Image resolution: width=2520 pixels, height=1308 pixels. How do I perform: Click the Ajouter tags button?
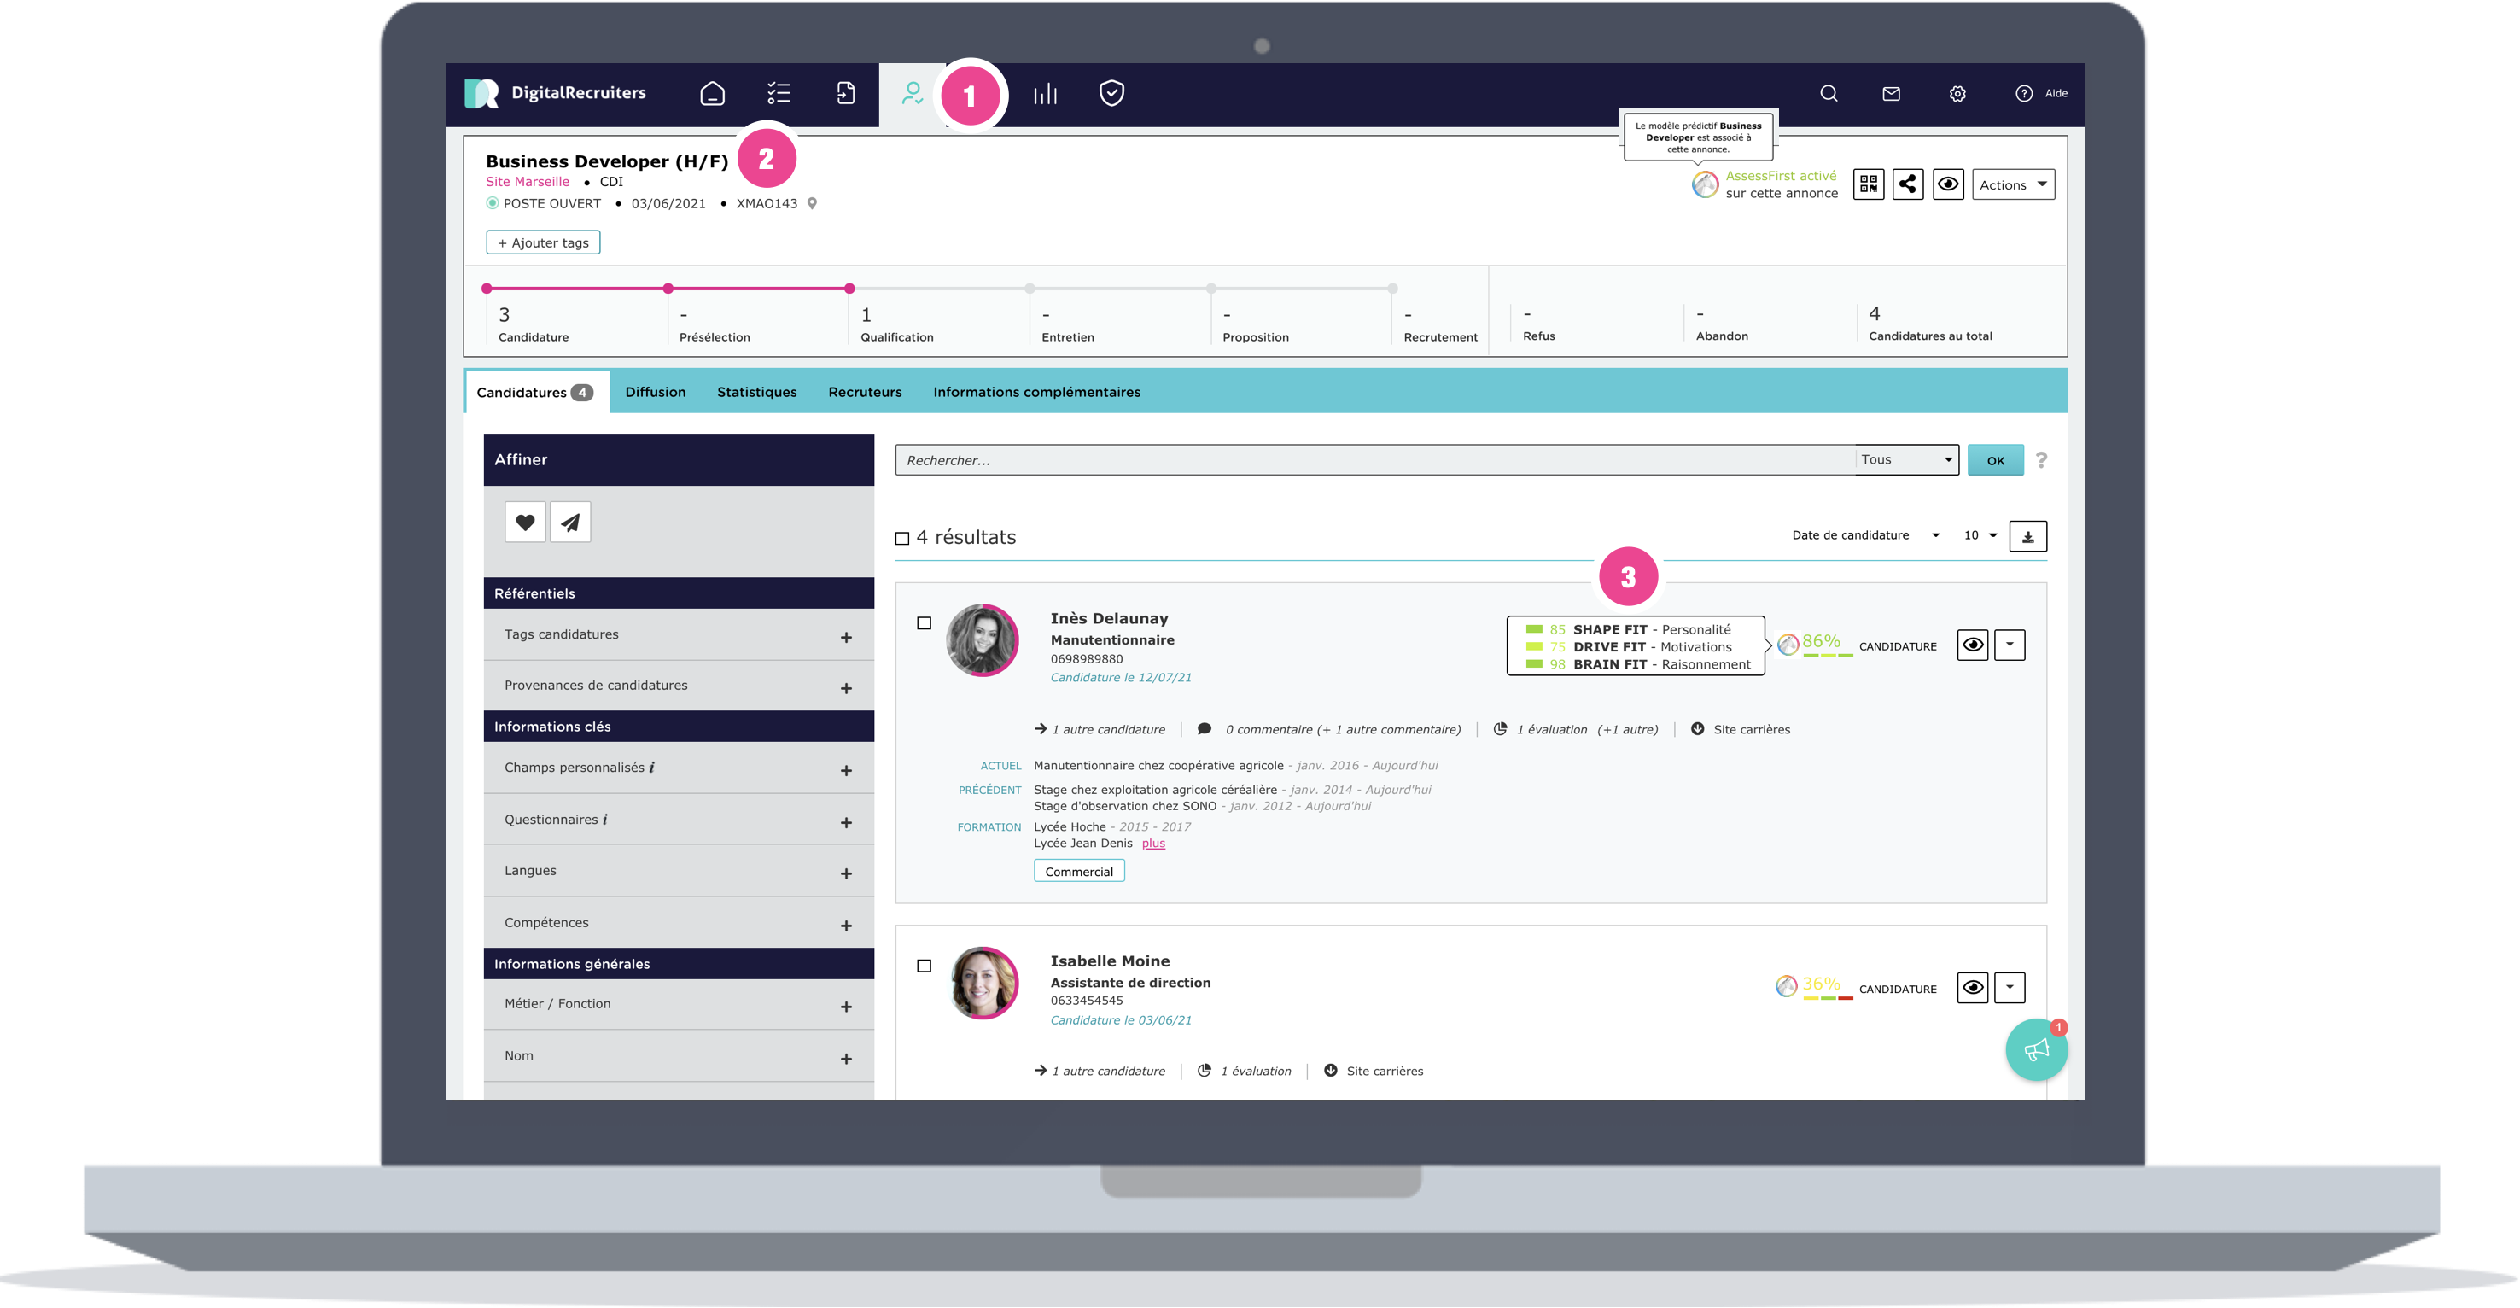pyautogui.click(x=543, y=242)
